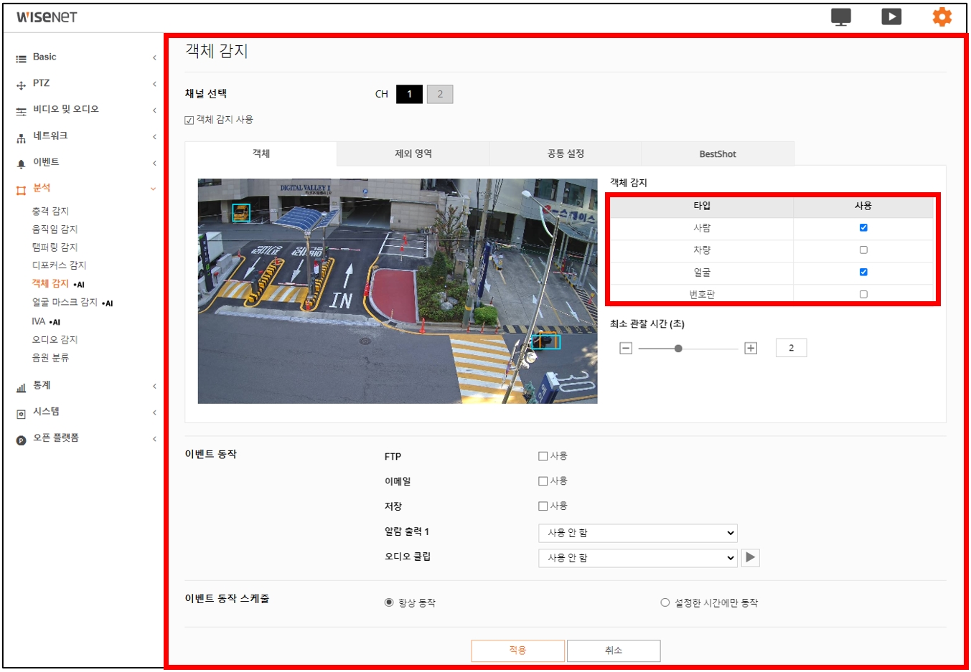This screenshot has width=971, height=672.
Task: Click the plus icon for observation time
Action: point(751,349)
